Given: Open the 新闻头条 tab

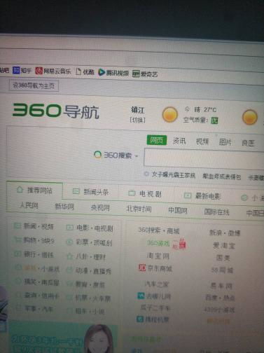Looking at the screenshot, I should click(x=90, y=192).
